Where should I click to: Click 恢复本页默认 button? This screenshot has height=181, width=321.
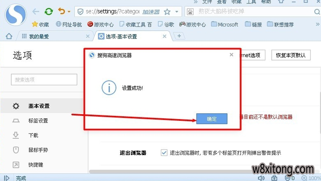click(290, 55)
